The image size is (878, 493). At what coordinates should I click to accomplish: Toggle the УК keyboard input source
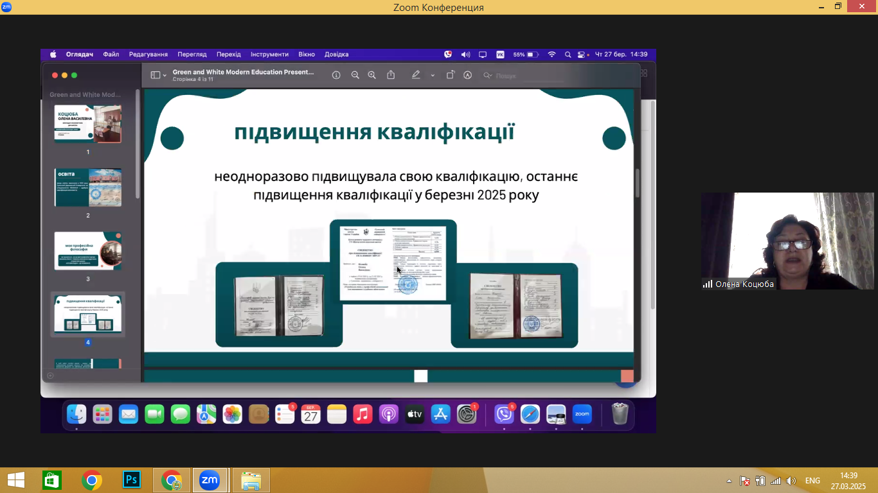(501, 55)
